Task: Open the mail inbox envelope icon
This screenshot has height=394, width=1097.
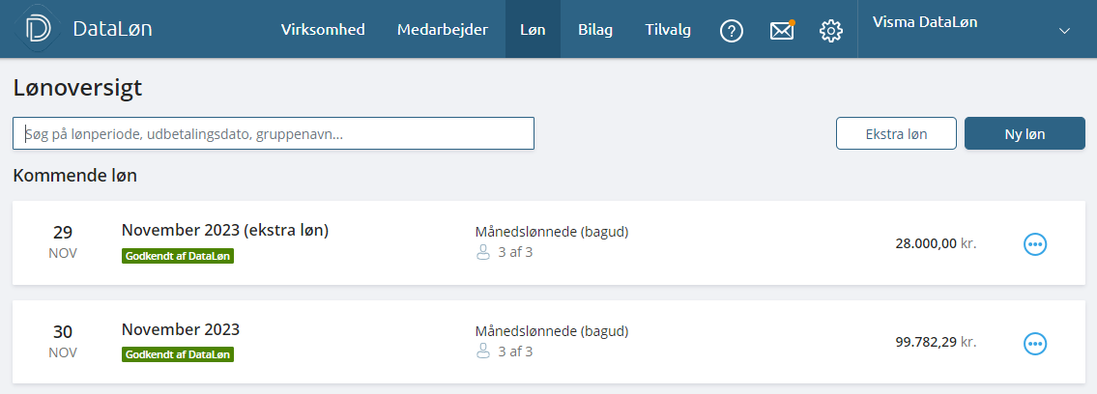Action: pos(782,31)
